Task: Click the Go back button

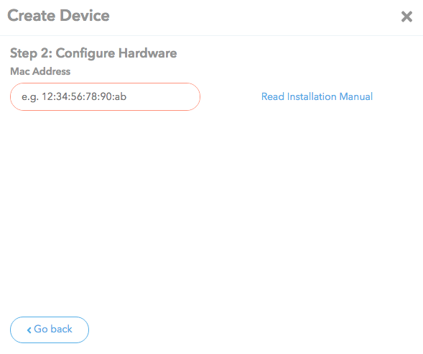Action: (50, 330)
